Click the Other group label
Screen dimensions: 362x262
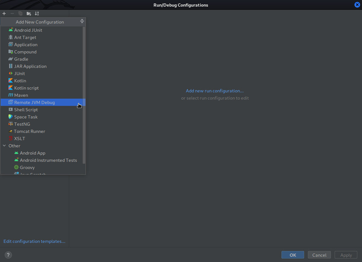click(14, 146)
